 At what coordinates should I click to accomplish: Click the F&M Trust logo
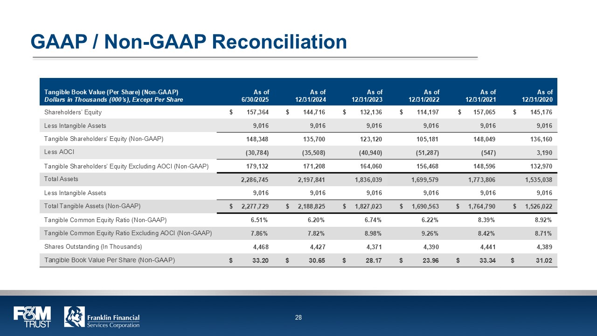point(32,317)
